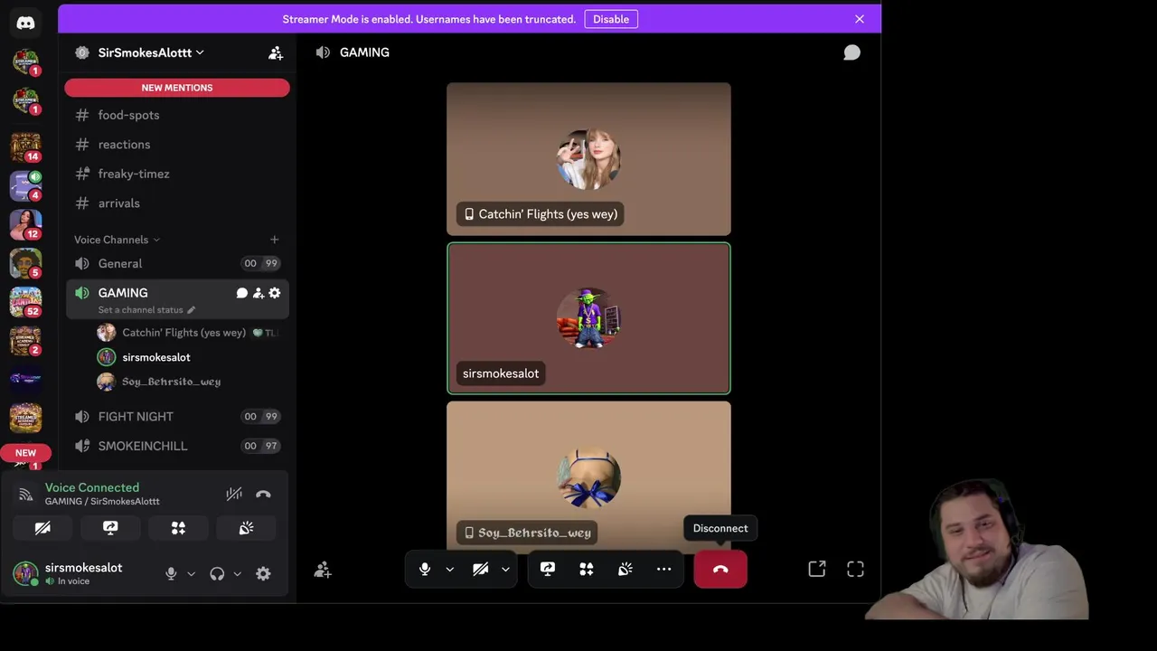Viewport: 1157px width, 651px height.
Task: Focus Catchin' Flights video tile
Action: pyautogui.click(x=588, y=159)
